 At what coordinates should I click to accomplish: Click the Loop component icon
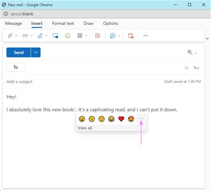tap(113, 36)
